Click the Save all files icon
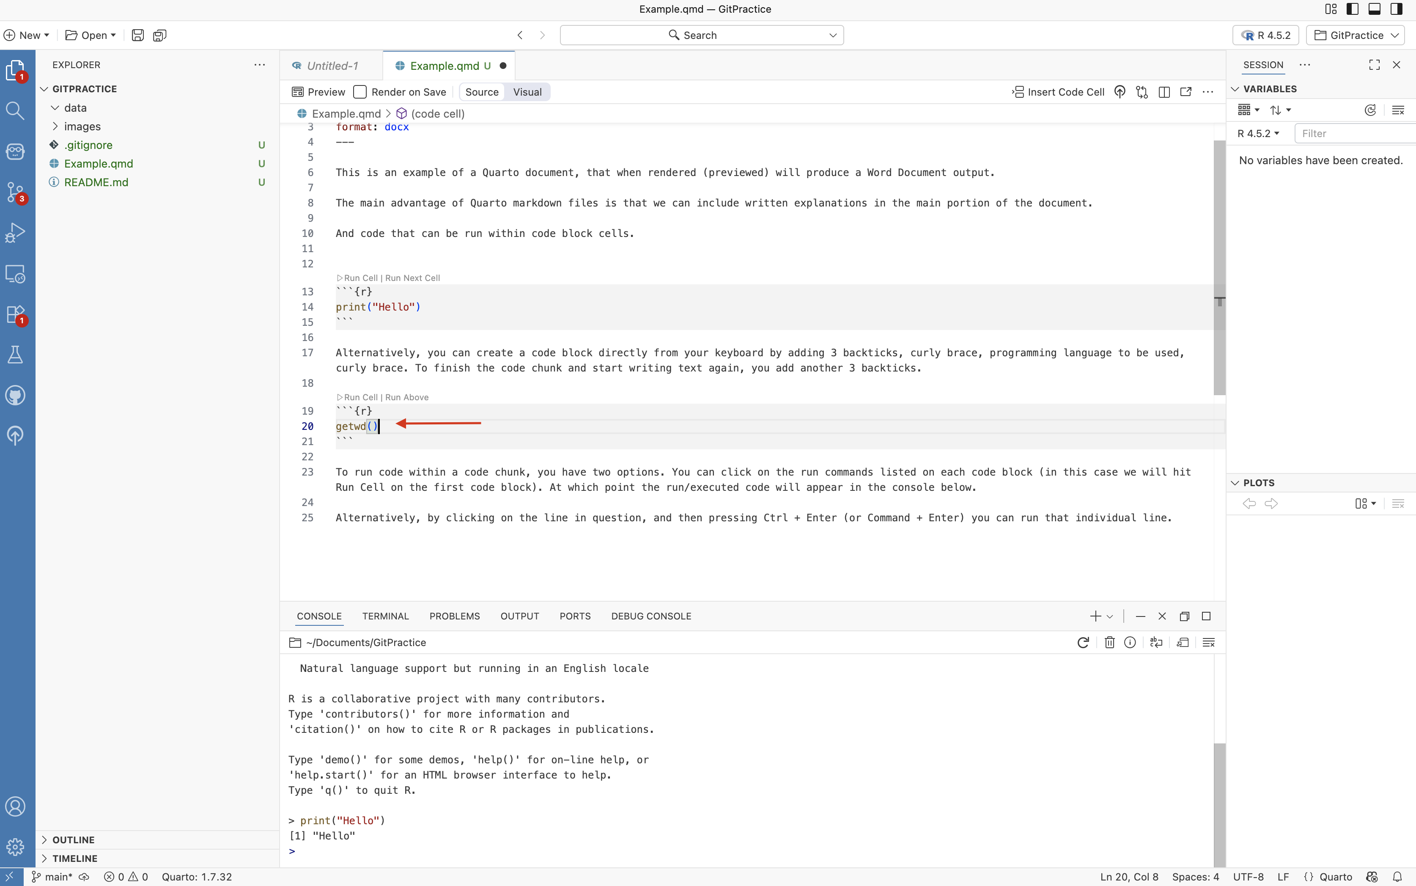The image size is (1416, 886). coord(159,35)
